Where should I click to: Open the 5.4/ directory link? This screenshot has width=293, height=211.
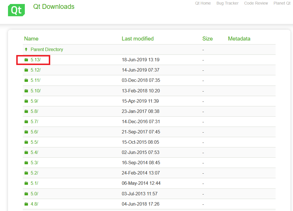tap(35, 152)
